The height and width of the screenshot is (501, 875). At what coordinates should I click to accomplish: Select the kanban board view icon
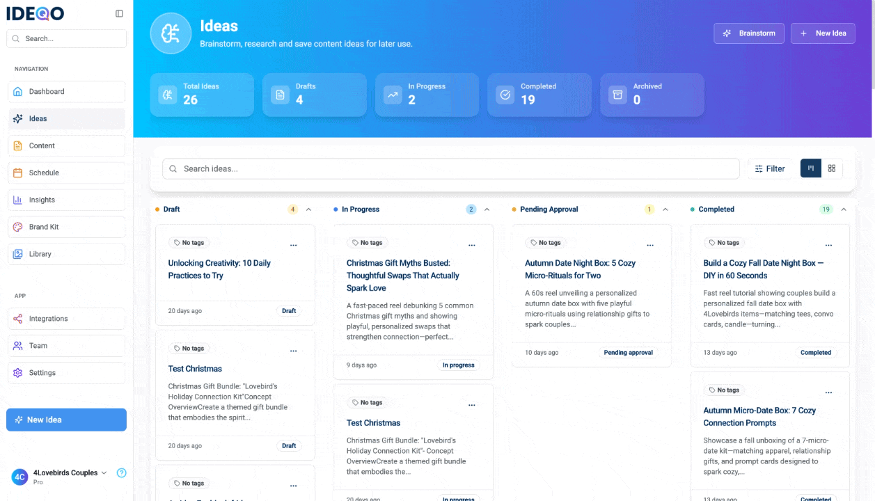tap(810, 168)
